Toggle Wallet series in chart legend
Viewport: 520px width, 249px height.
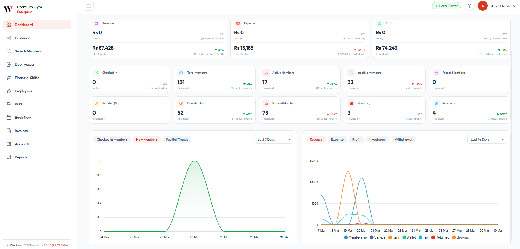tap(409, 237)
